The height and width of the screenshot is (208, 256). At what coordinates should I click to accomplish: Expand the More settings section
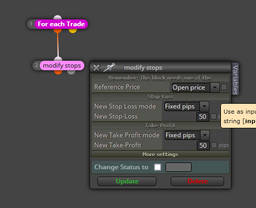(x=160, y=155)
